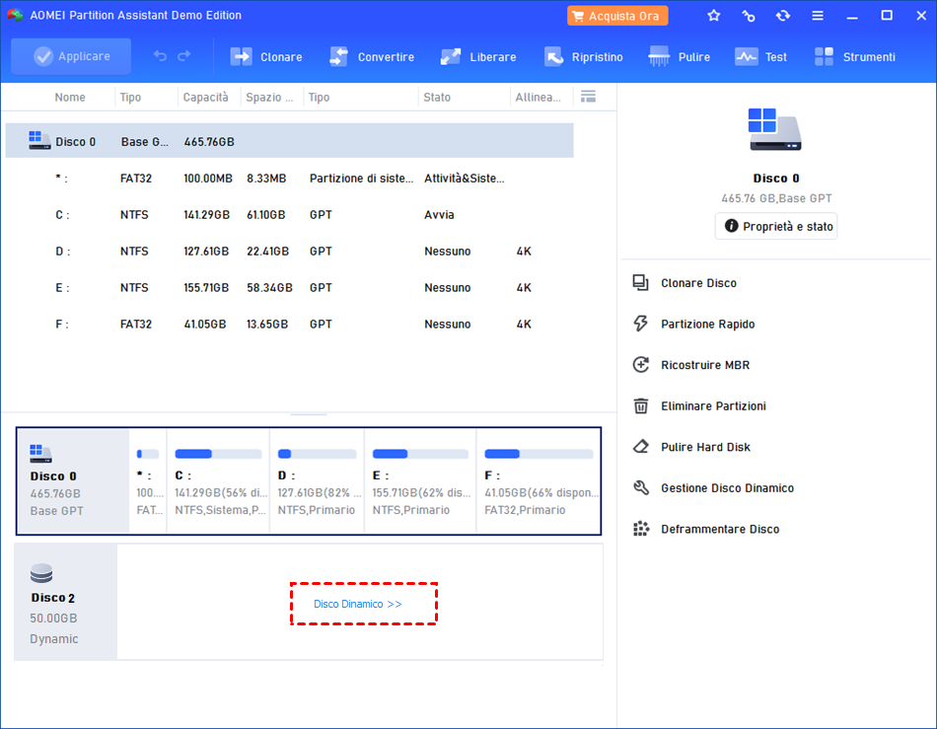Click the Pulire Hard Disk eraser icon

[x=640, y=446]
